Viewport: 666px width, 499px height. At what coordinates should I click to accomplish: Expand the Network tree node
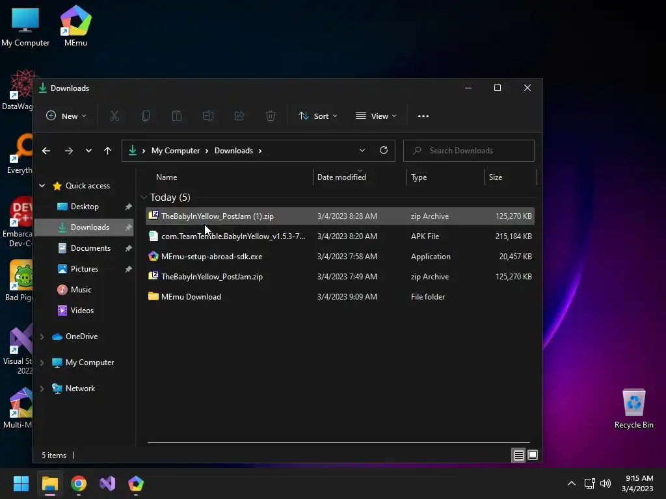click(42, 389)
